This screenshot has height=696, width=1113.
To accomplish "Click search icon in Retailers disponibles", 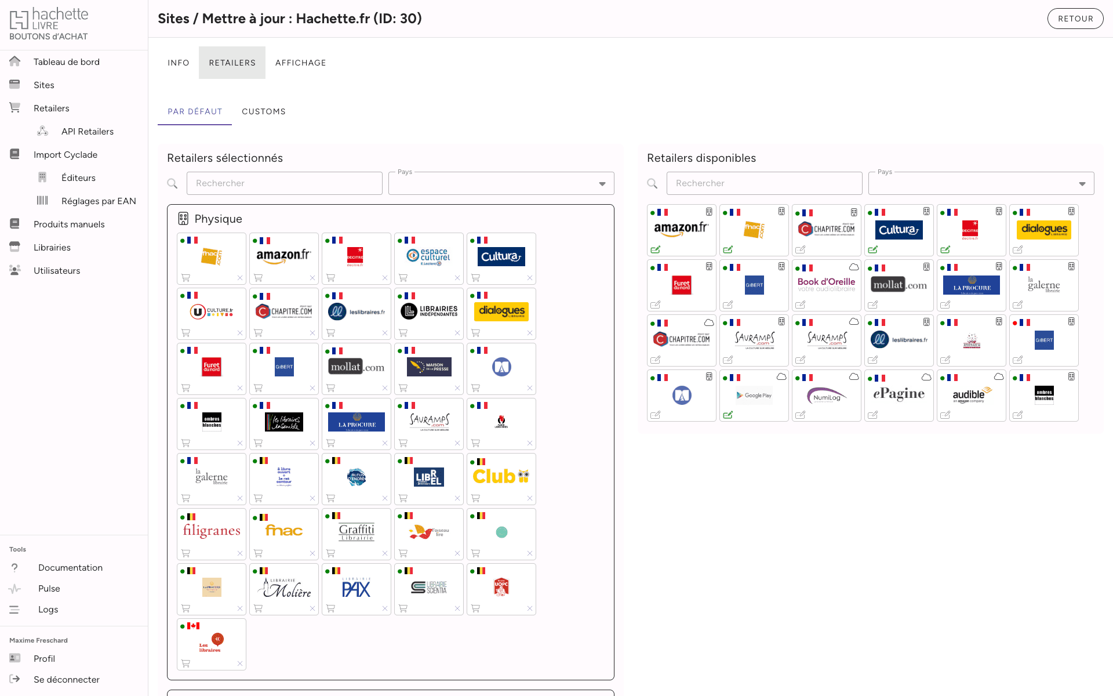I will coord(652,183).
